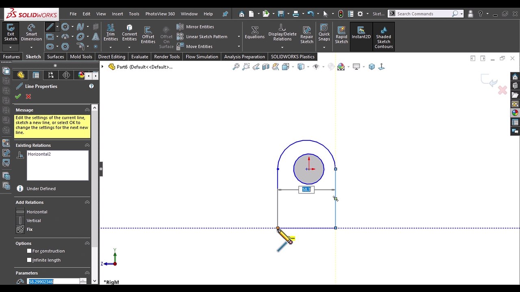This screenshot has width=520, height=292.
Task: Click the Undo icon
Action: pos(310,14)
